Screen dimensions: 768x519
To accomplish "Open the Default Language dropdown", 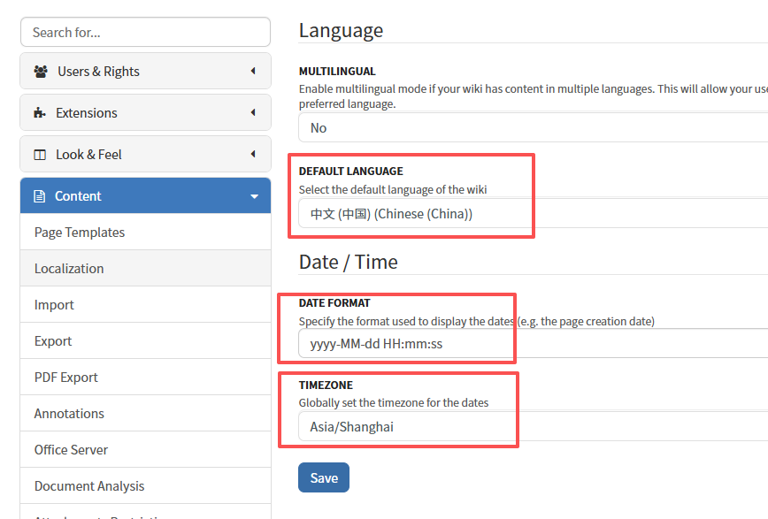I will pos(533,213).
